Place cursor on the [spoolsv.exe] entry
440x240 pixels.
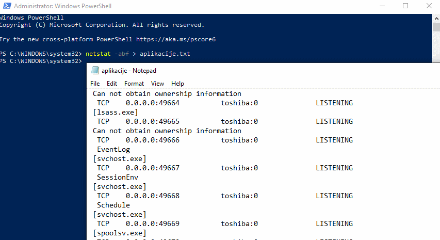click(x=119, y=233)
